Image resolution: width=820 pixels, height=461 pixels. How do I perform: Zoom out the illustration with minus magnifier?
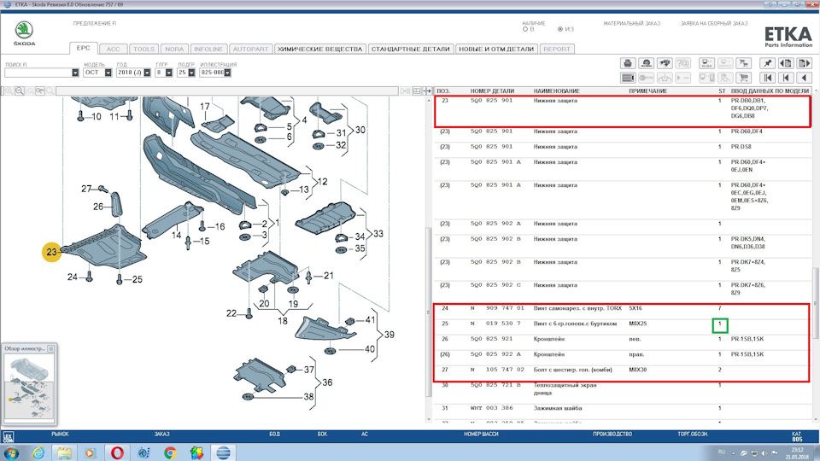click(20, 91)
